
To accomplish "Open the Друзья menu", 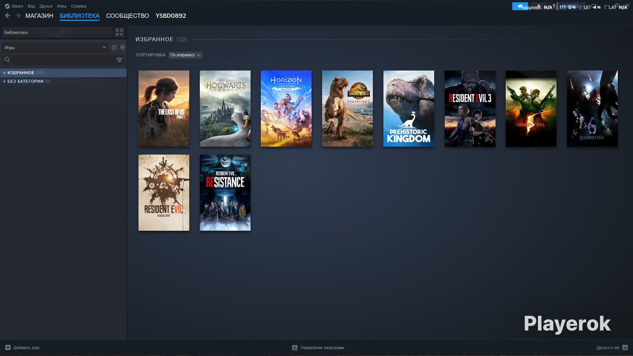I will (x=46, y=6).
